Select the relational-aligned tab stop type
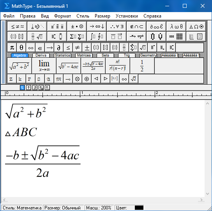Screen dimensions: 212x211 41,88
